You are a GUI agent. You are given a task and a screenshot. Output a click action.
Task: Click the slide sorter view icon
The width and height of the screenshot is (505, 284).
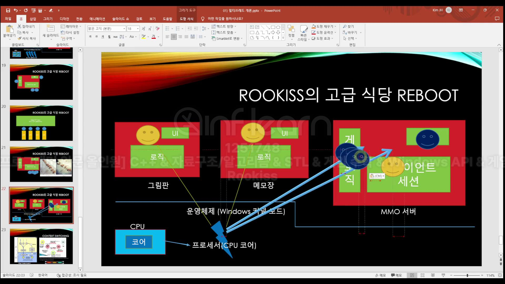tap(422, 275)
